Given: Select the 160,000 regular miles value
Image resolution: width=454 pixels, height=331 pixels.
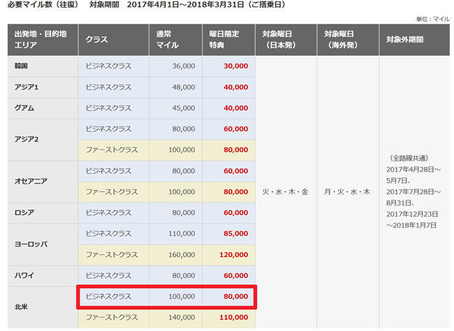Looking at the screenshot, I should [181, 254].
